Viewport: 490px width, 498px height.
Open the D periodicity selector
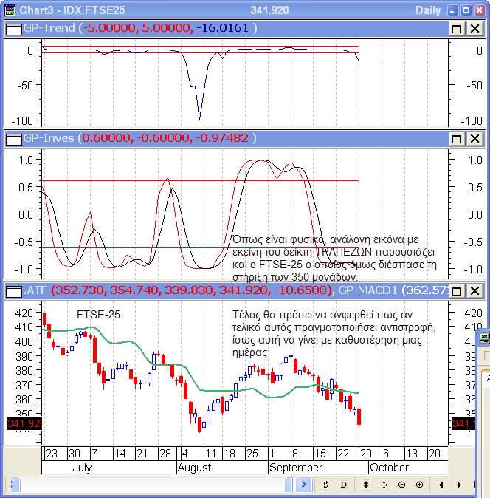[x=343, y=485]
